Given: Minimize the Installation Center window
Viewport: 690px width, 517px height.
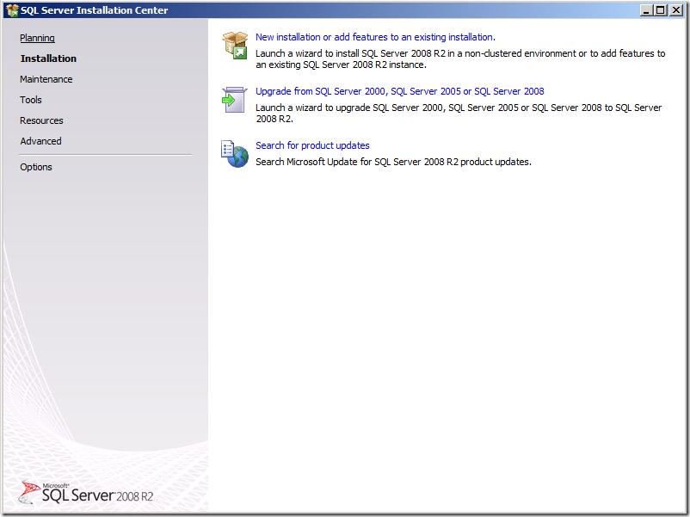Looking at the screenshot, I should (x=646, y=9).
